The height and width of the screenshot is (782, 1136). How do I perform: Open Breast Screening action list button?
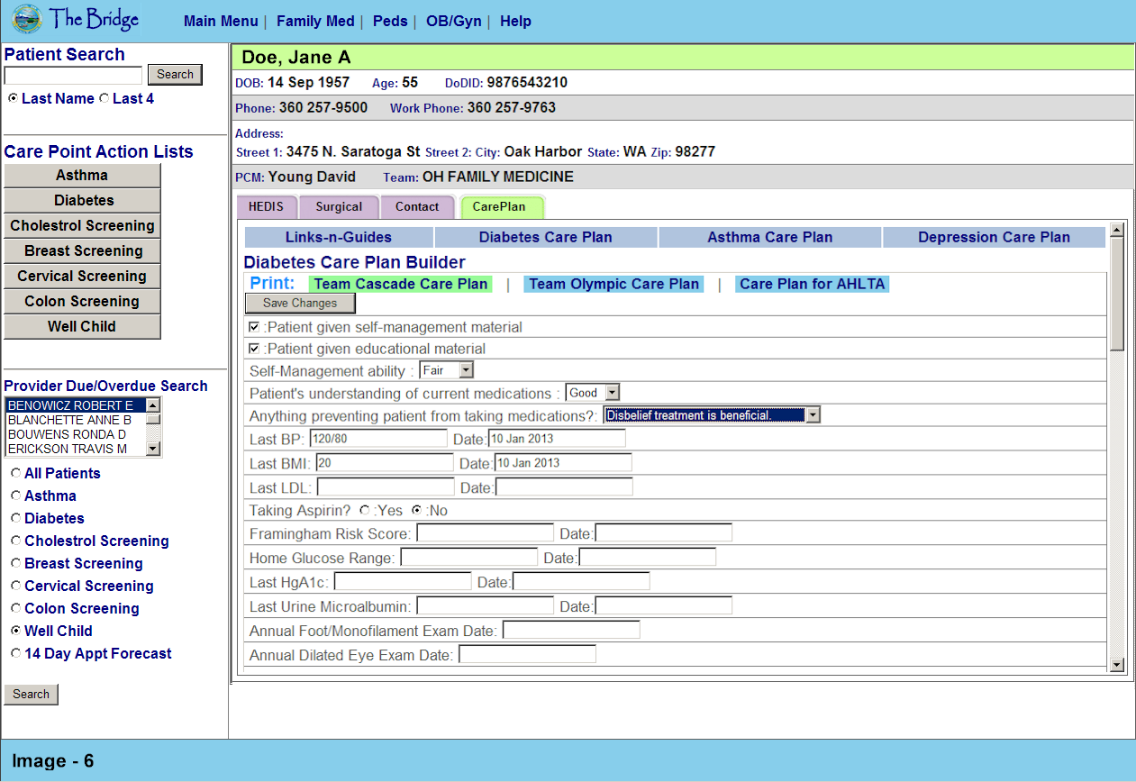82,251
